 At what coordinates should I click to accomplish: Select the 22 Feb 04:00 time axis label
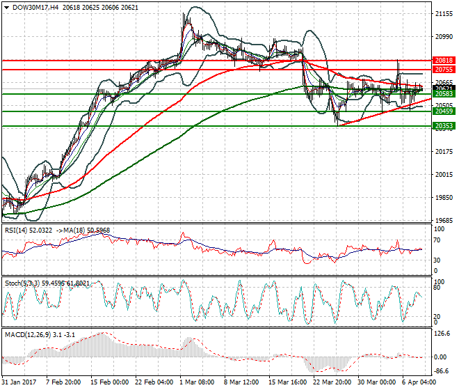(x=154, y=382)
